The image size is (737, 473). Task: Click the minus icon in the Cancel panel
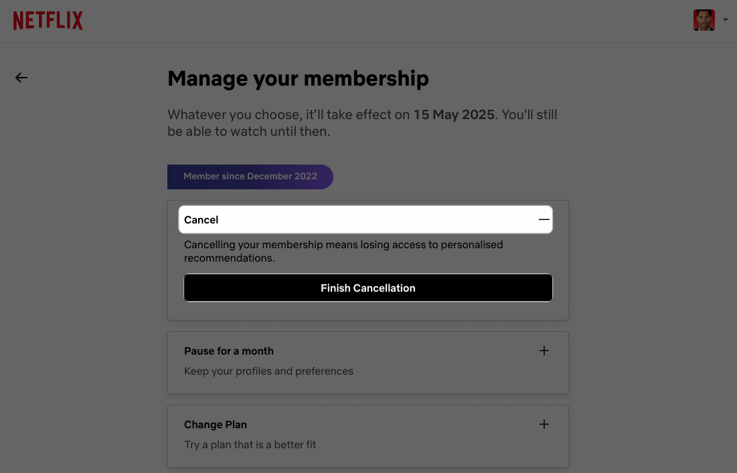tap(543, 219)
